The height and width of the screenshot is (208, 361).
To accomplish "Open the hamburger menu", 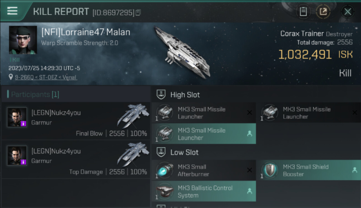I will coord(12,11).
